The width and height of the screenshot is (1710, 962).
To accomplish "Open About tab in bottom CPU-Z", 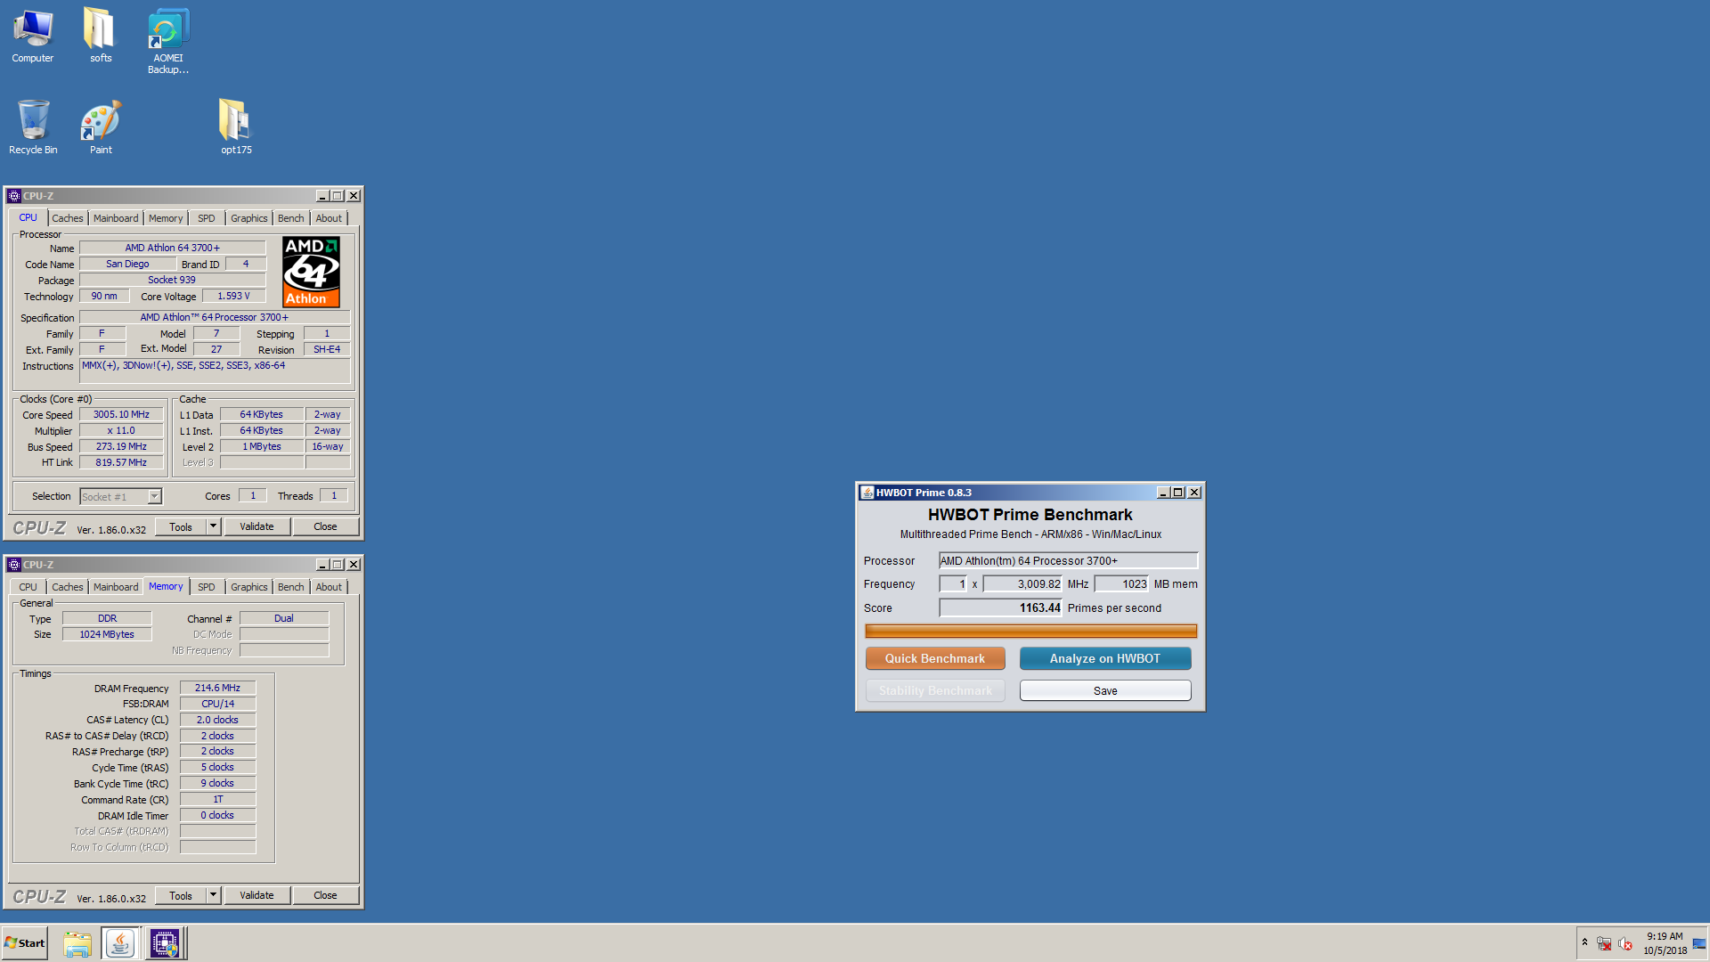I will [x=329, y=587].
